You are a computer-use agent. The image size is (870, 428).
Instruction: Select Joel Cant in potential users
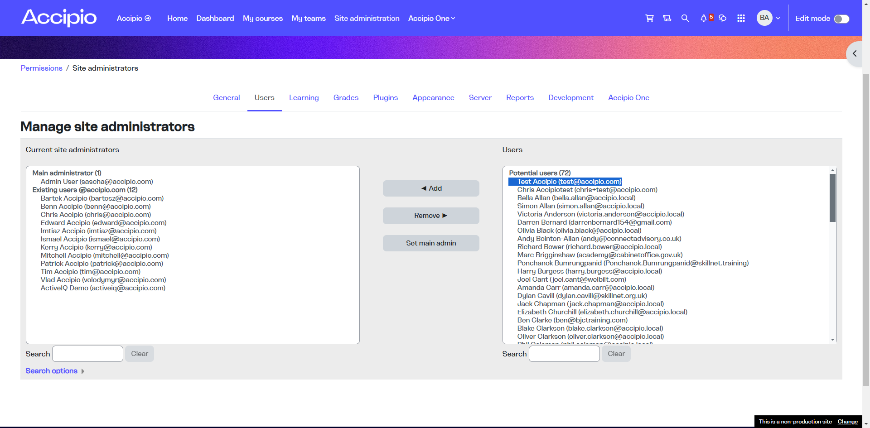pyautogui.click(x=572, y=279)
